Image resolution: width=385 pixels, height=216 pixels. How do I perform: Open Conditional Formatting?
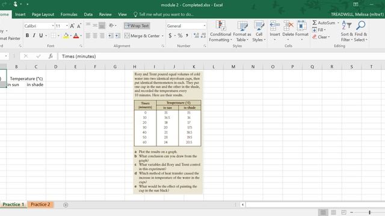coord(221,31)
